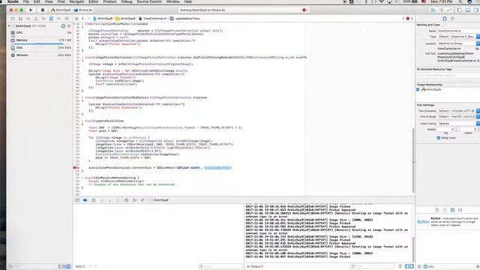Open the Line Endings dropdown
480x270 pixels.
point(458,117)
